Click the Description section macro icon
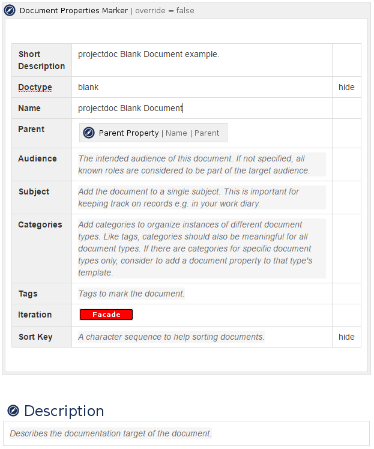The height and width of the screenshot is (449, 374). pos(13,411)
